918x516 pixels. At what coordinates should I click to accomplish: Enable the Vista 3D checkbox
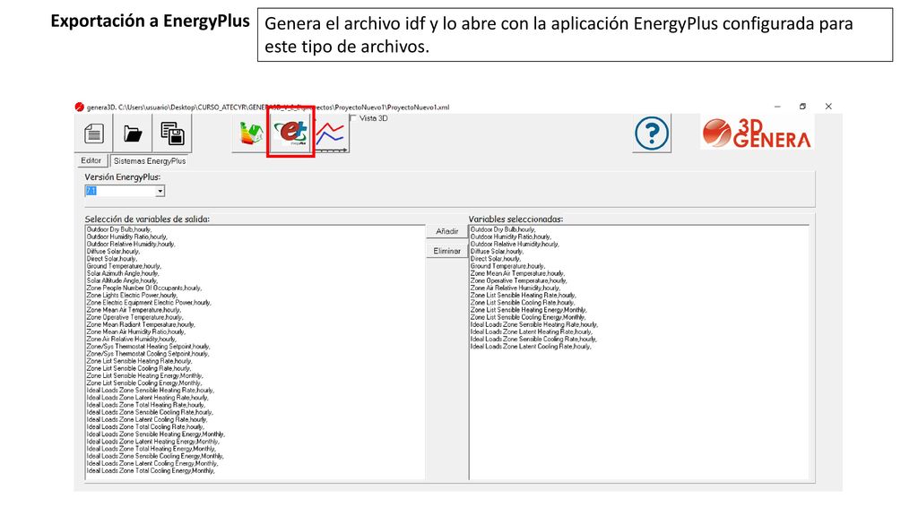[x=353, y=118]
